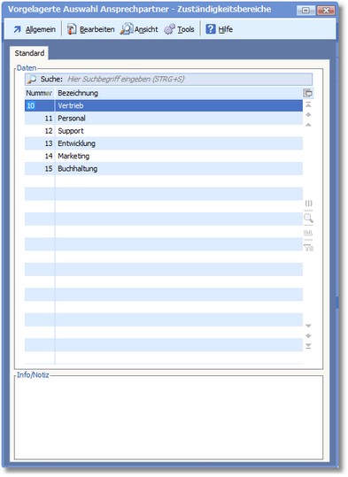Select the Standard tab
The image size is (348, 477).
pos(29,53)
